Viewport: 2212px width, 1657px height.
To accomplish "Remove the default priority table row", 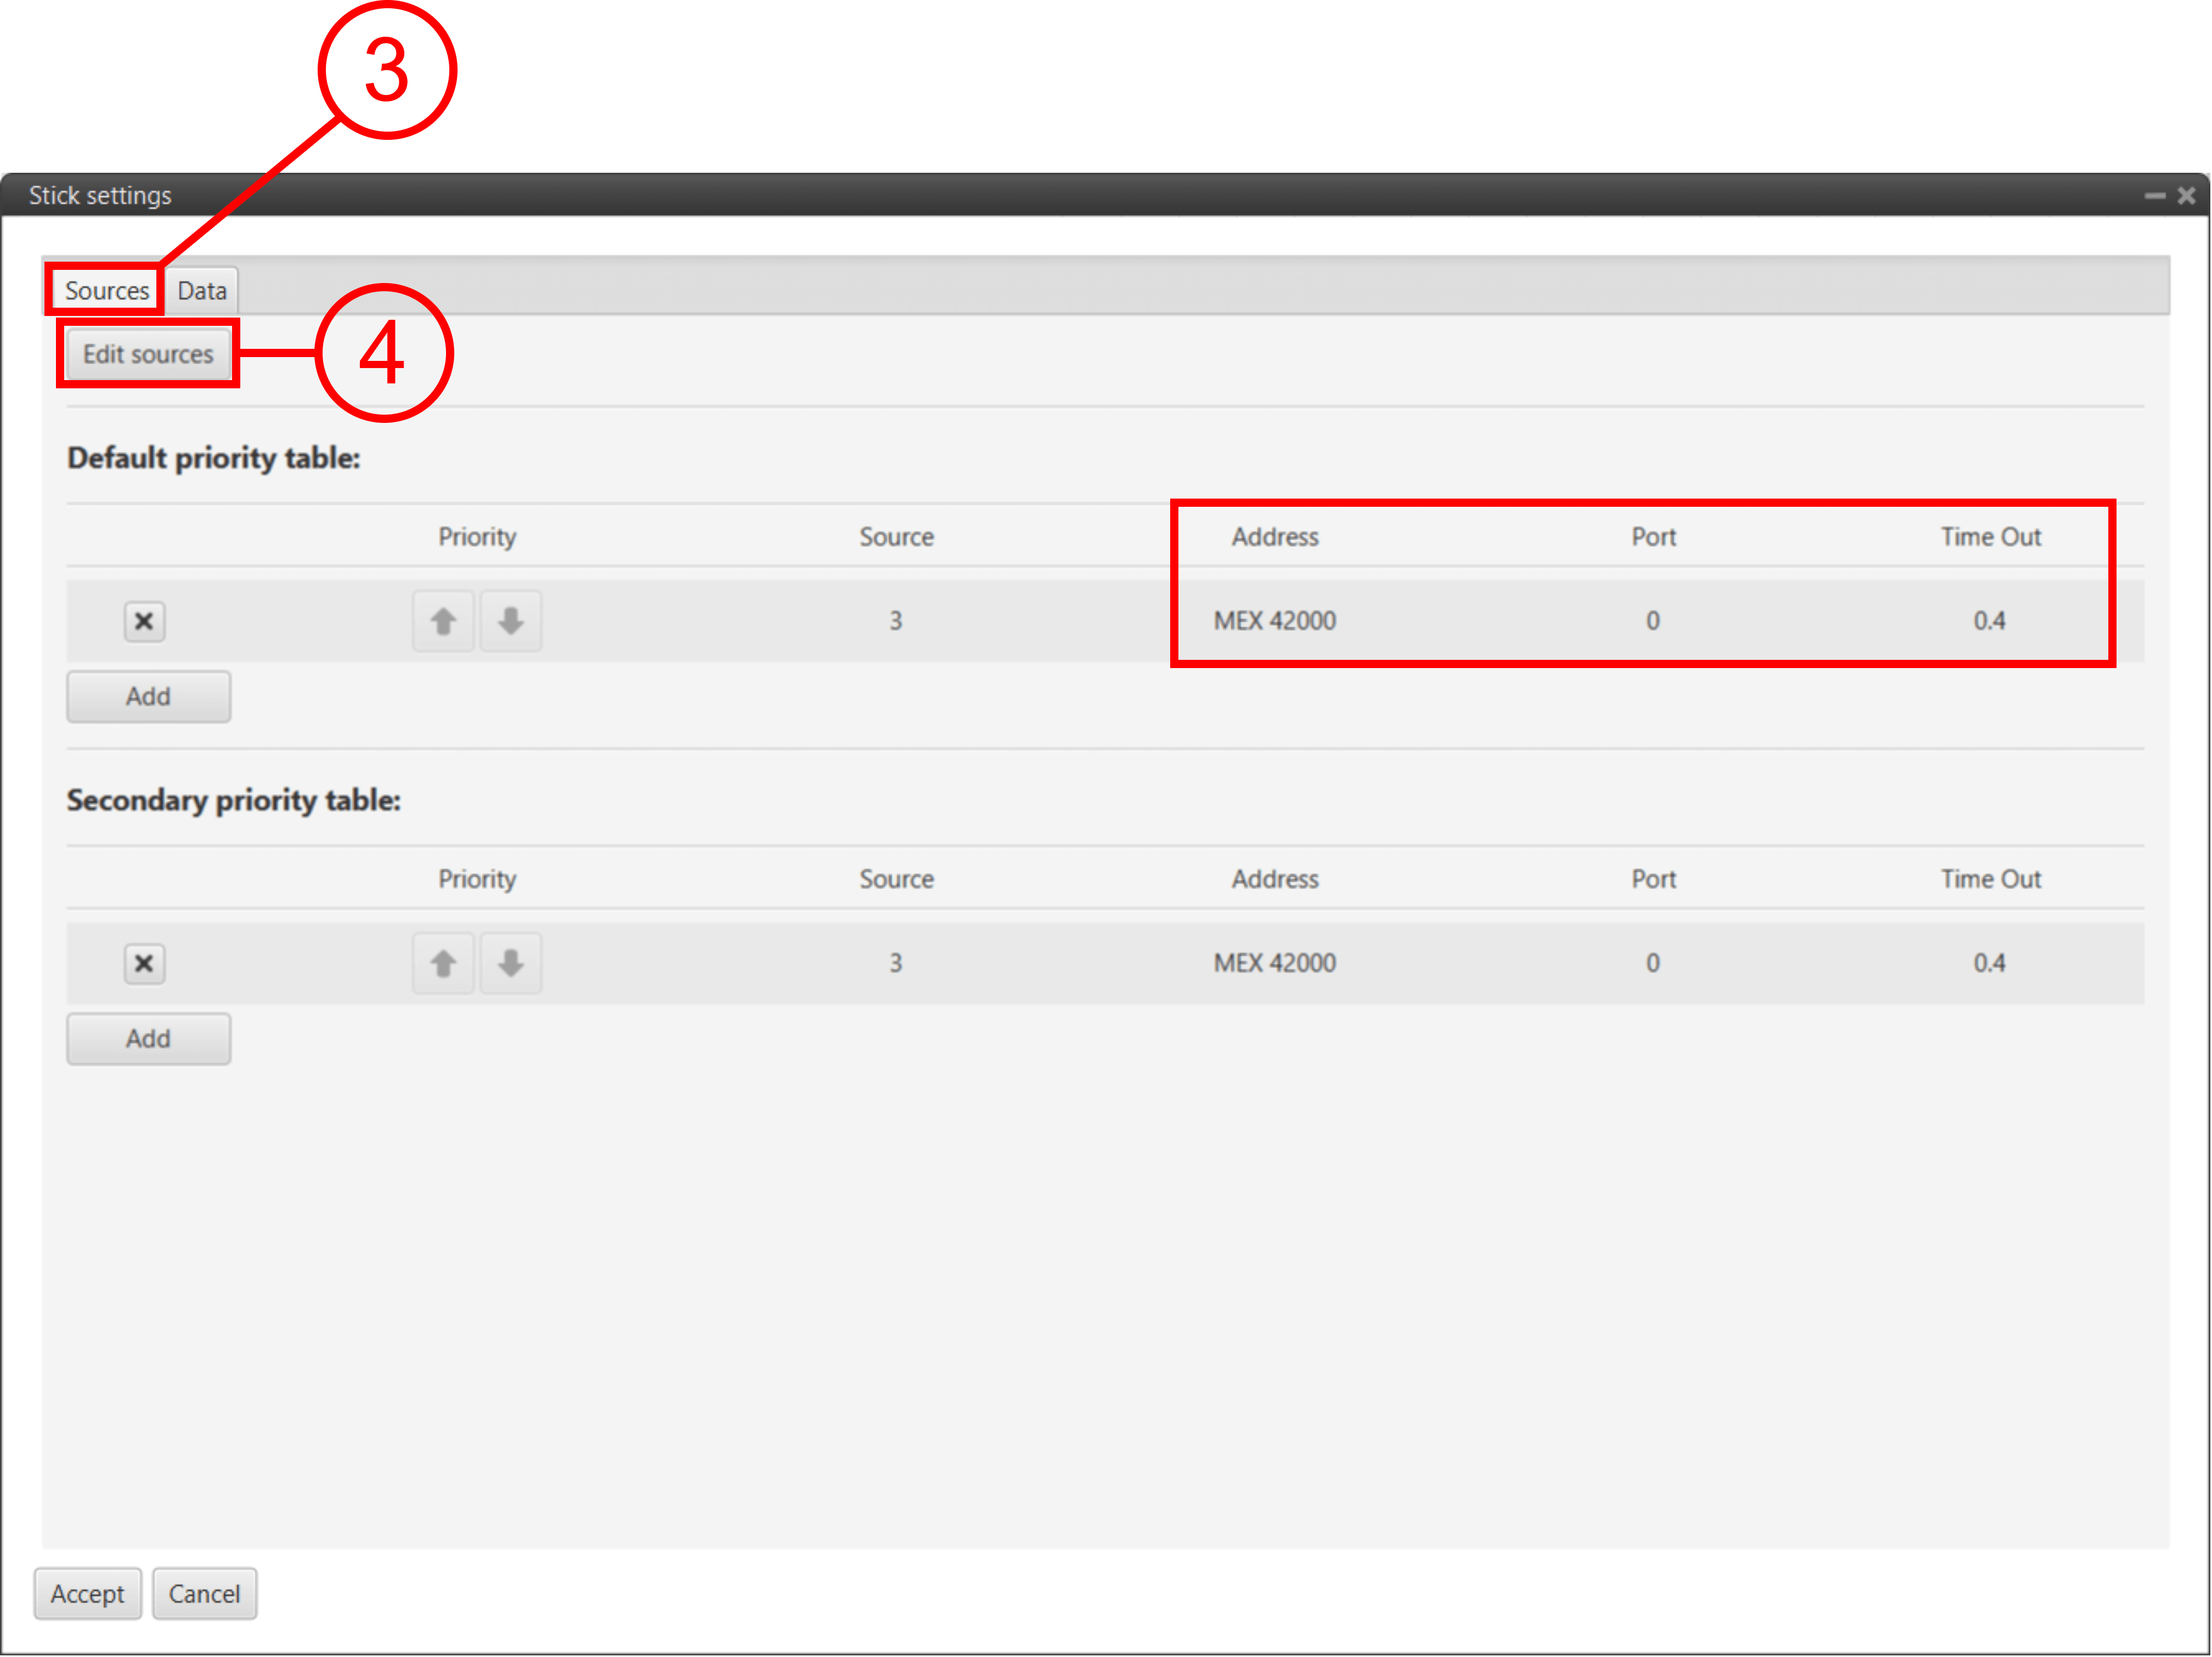I will [144, 621].
